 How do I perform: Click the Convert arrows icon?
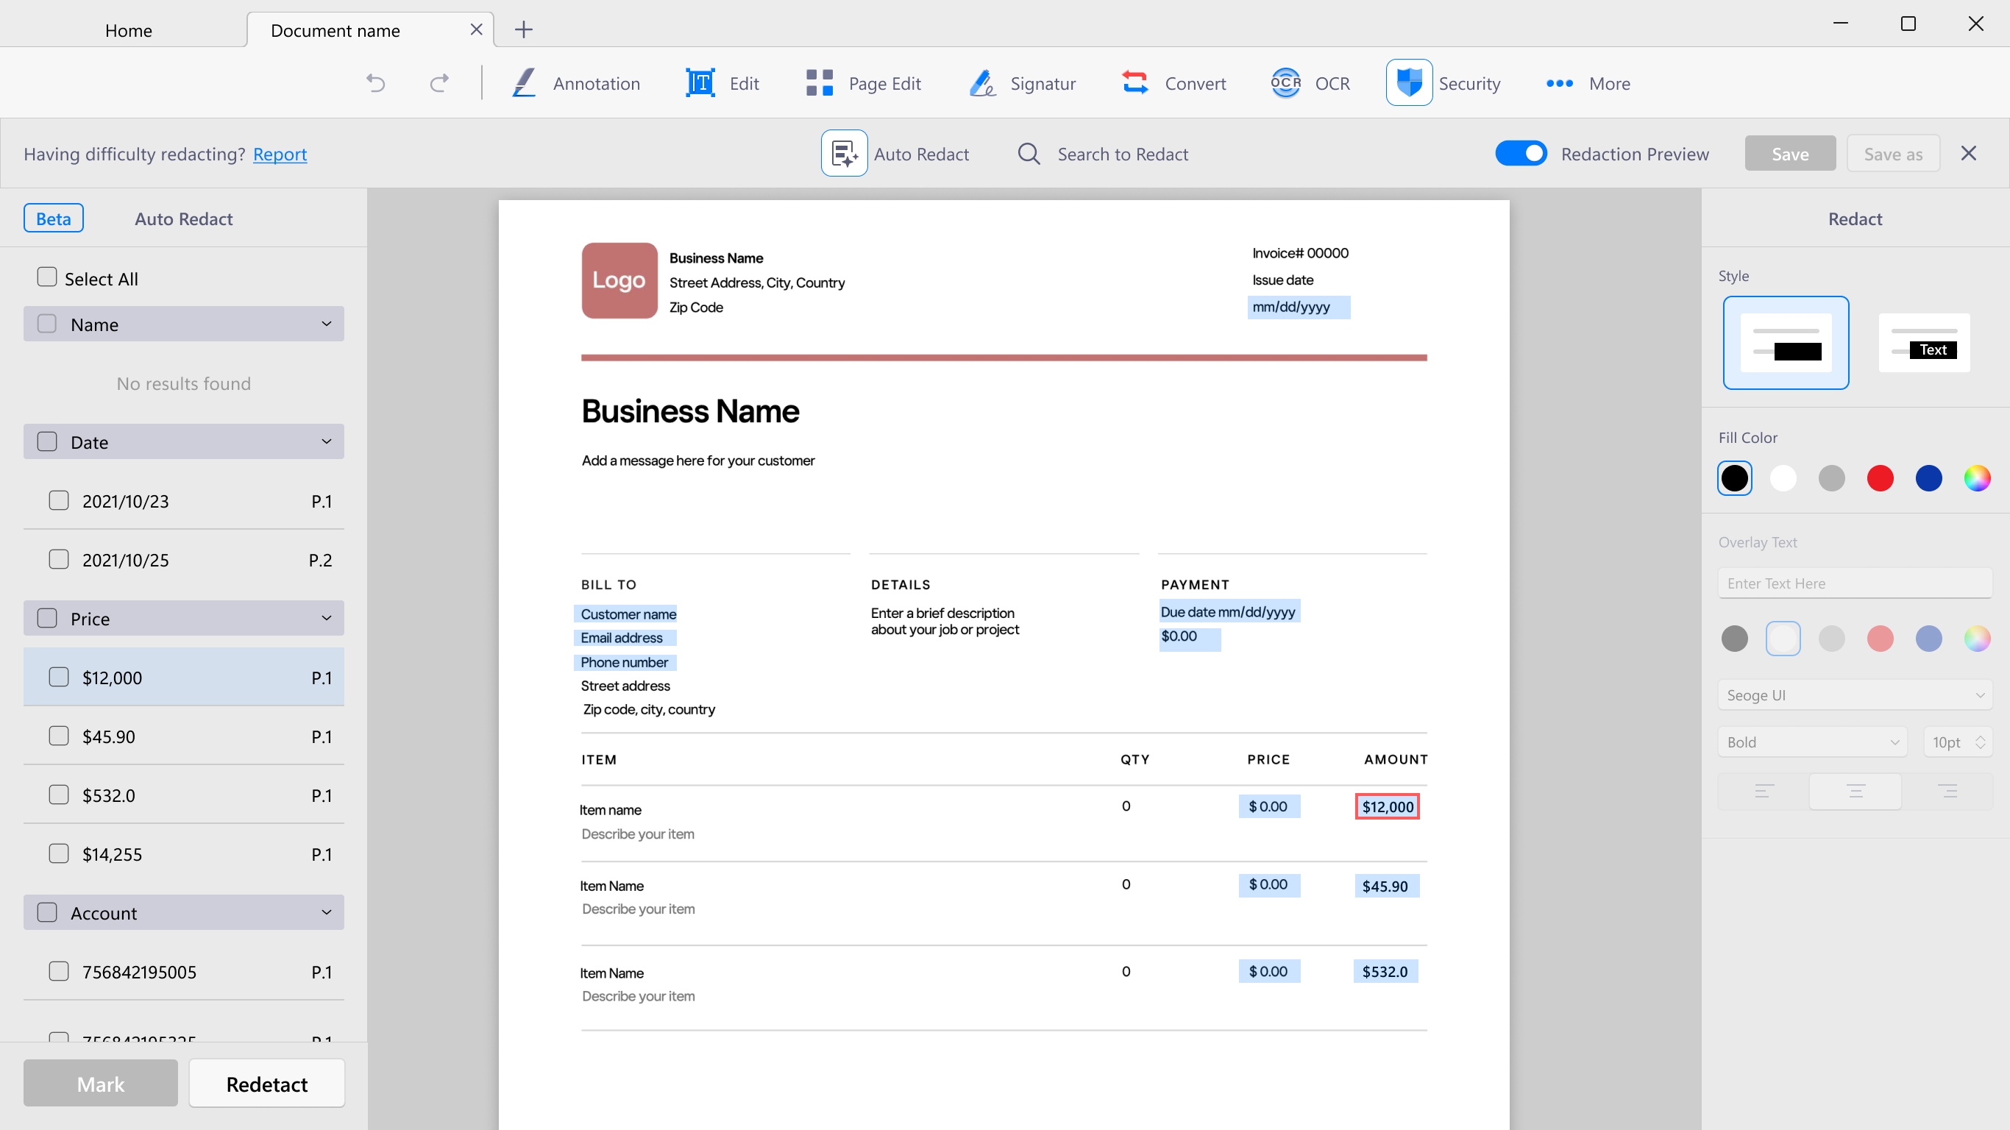(1135, 82)
